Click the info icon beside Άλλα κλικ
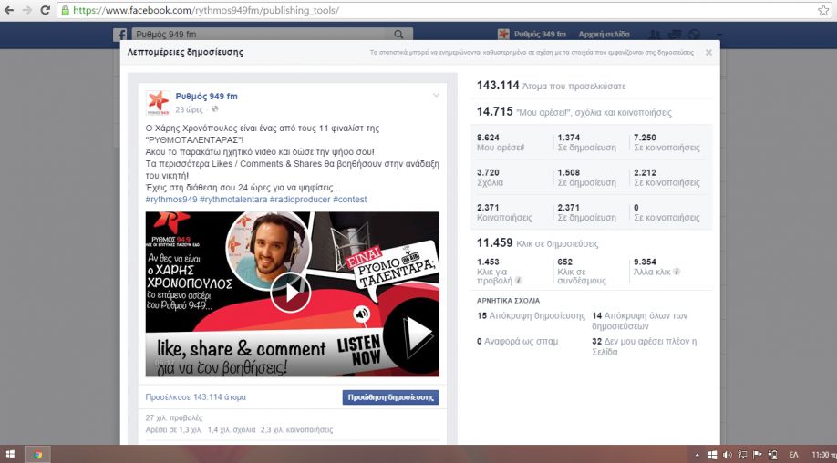This screenshot has height=463, width=837. tap(677, 272)
